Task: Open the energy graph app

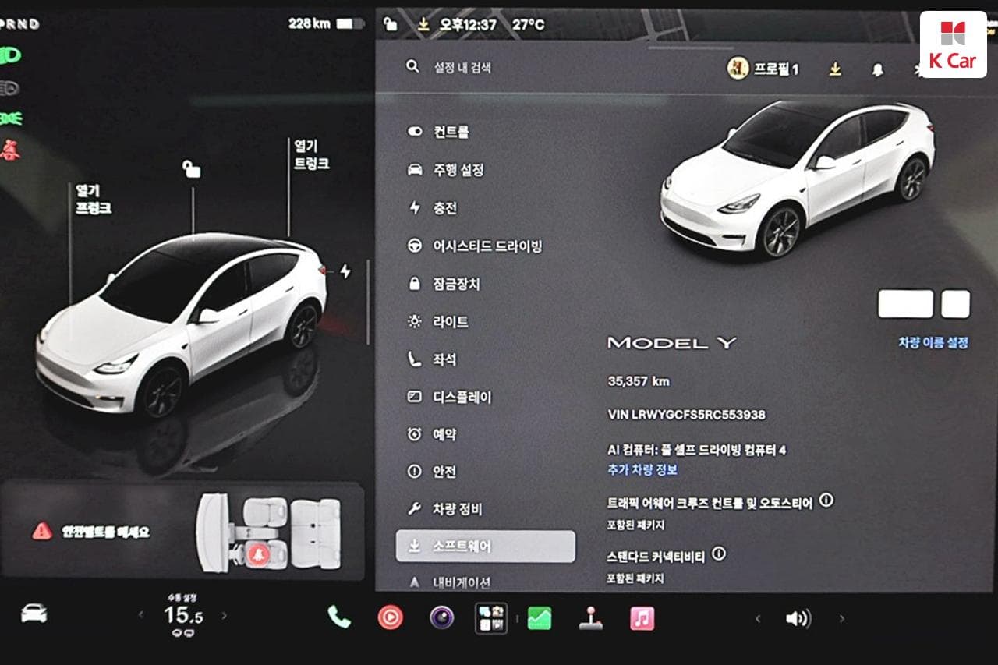Action: click(540, 618)
